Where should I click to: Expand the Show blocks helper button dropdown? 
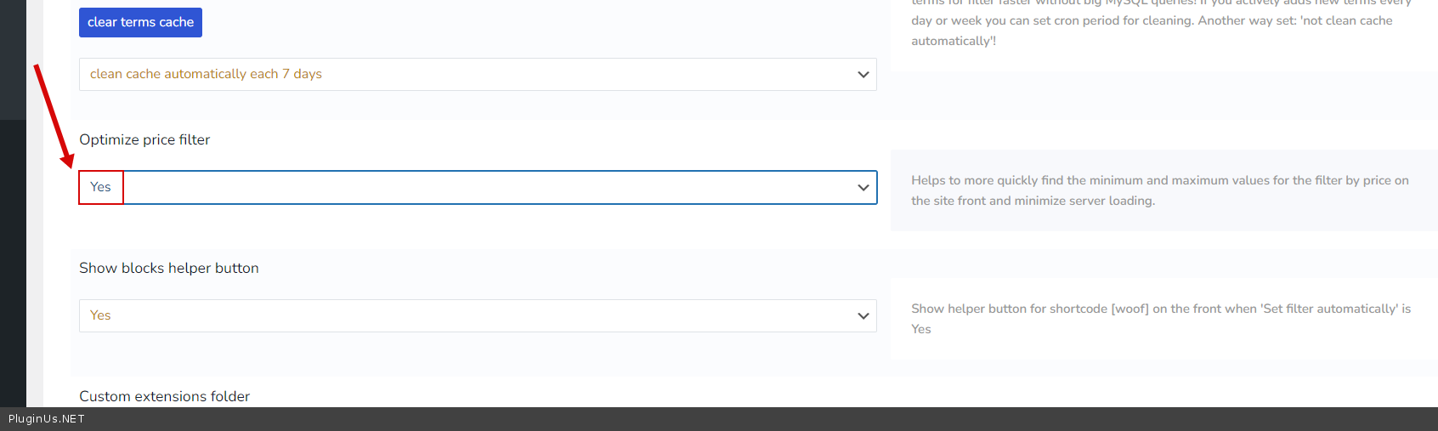pos(477,315)
